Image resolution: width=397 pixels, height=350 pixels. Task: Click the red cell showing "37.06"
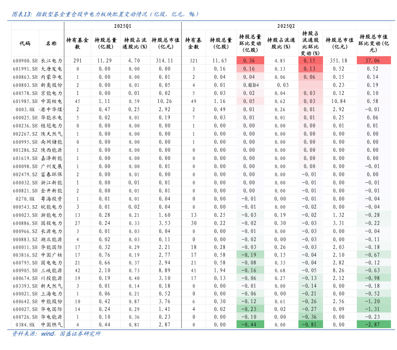374,61
